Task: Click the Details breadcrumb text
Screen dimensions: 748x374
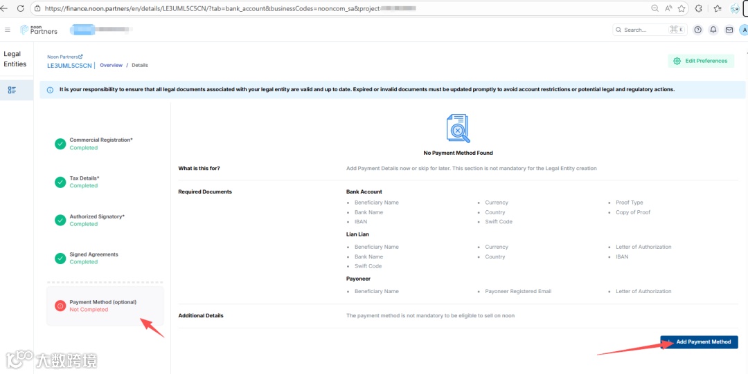Action: [140, 65]
